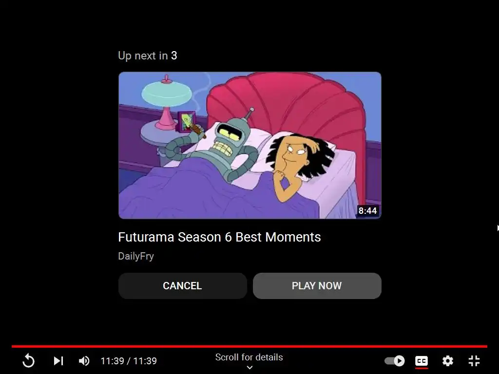Click the 8:44 duration badge

(x=367, y=210)
